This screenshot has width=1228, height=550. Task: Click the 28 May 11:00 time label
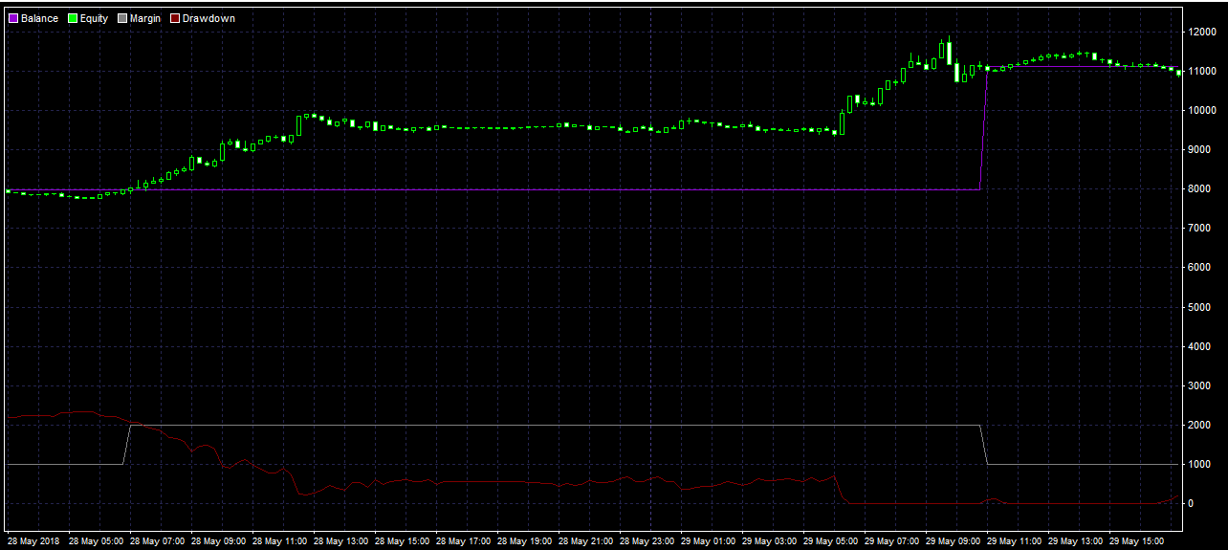(x=279, y=540)
